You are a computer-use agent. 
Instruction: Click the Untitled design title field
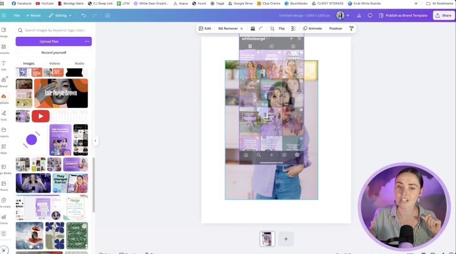pos(304,15)
